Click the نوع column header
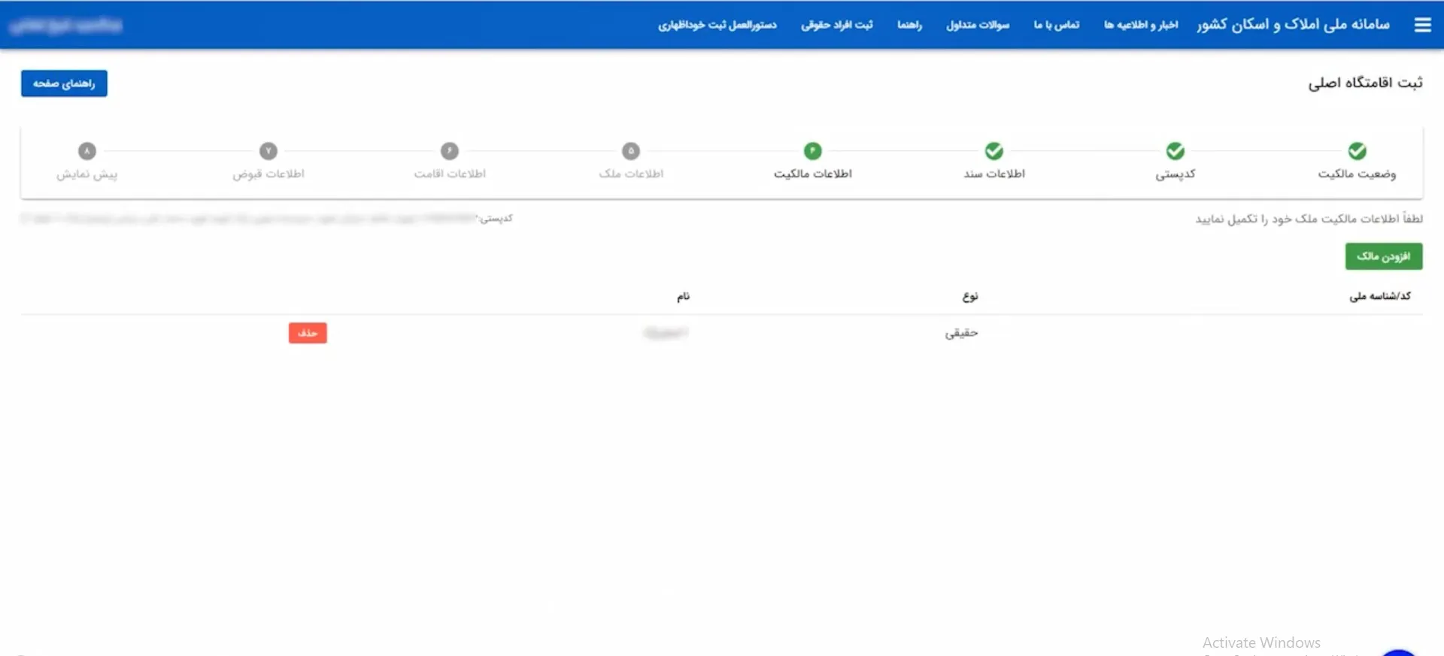1444x656 pixels. tap(970, 296)
